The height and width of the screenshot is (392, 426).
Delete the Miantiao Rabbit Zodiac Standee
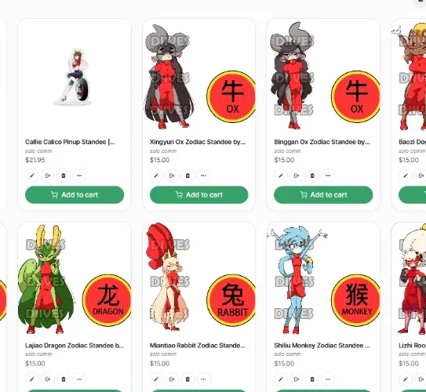[x=188, y=379]
